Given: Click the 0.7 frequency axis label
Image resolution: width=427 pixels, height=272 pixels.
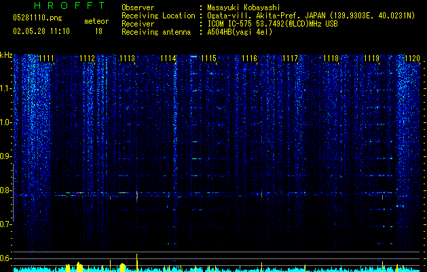Looking at the screenshot, I should pyautogui.click(x=6, y=224).
